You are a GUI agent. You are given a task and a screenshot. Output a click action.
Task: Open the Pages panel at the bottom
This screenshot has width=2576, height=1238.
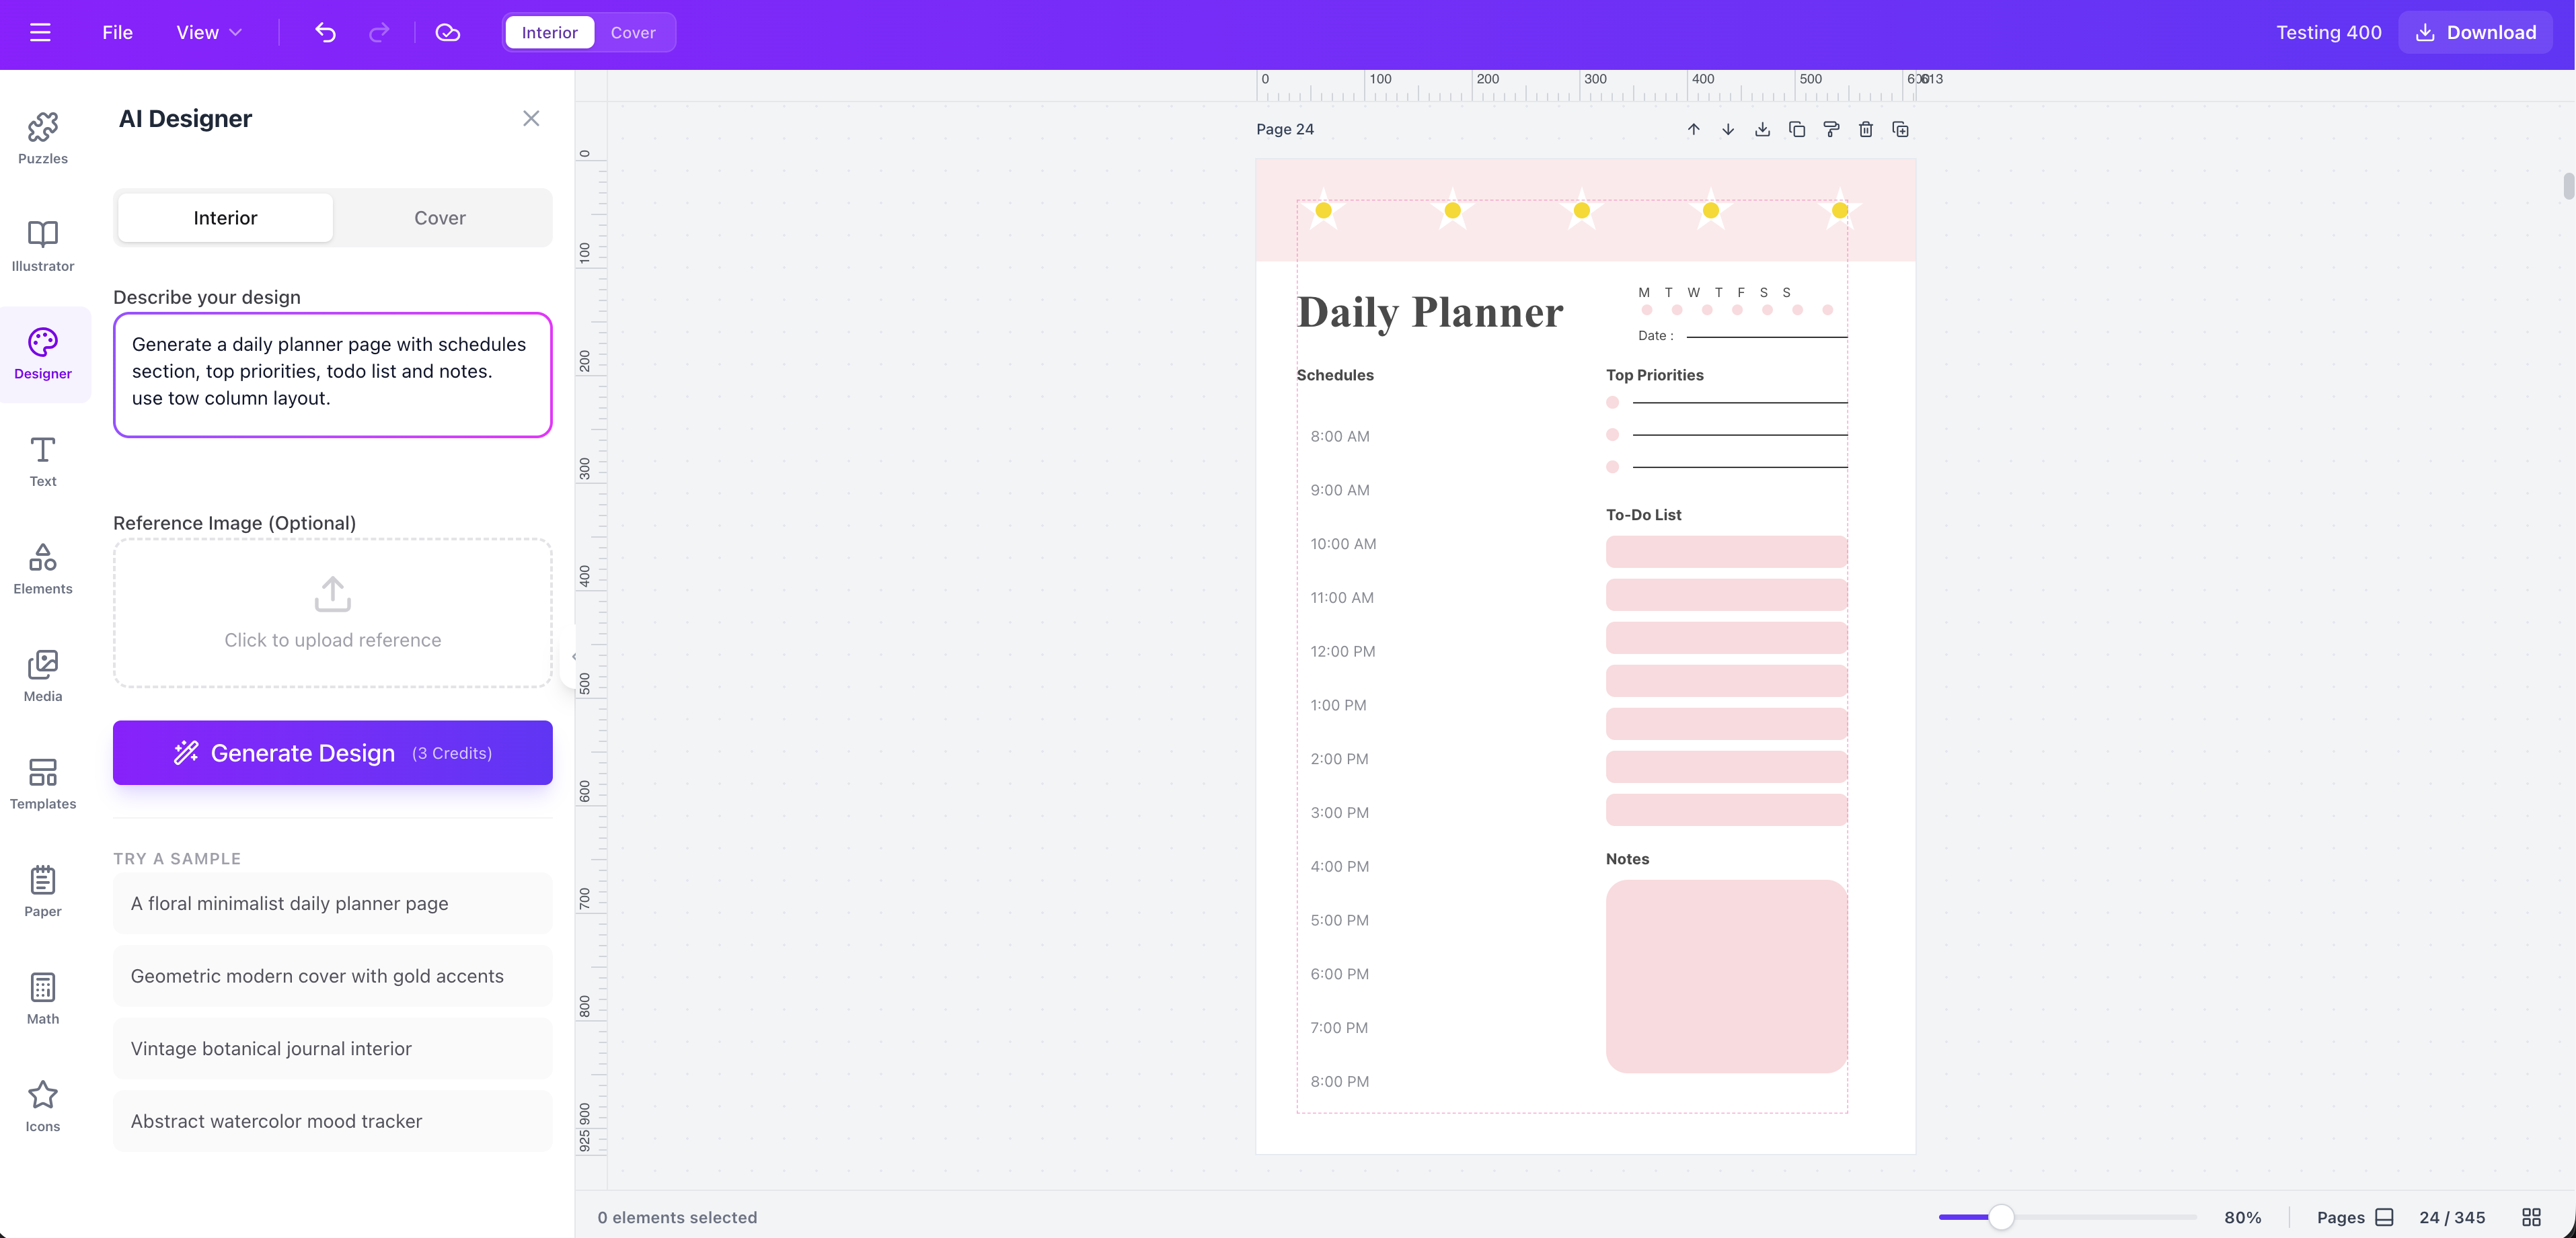[x=2354, y=1217]
